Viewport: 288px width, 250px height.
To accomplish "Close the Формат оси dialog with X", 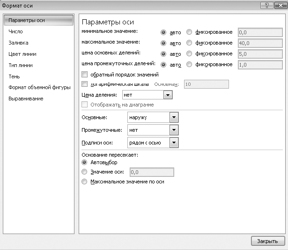I will coord(281,6).
